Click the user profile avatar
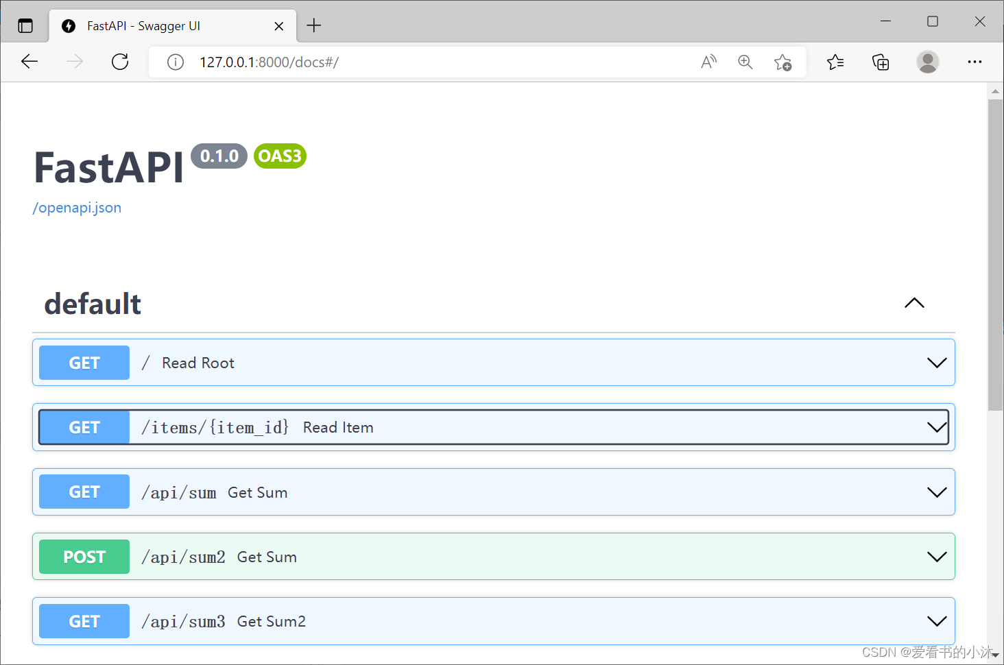Viewport: 1004px width, 665px height. pos(928,62)
